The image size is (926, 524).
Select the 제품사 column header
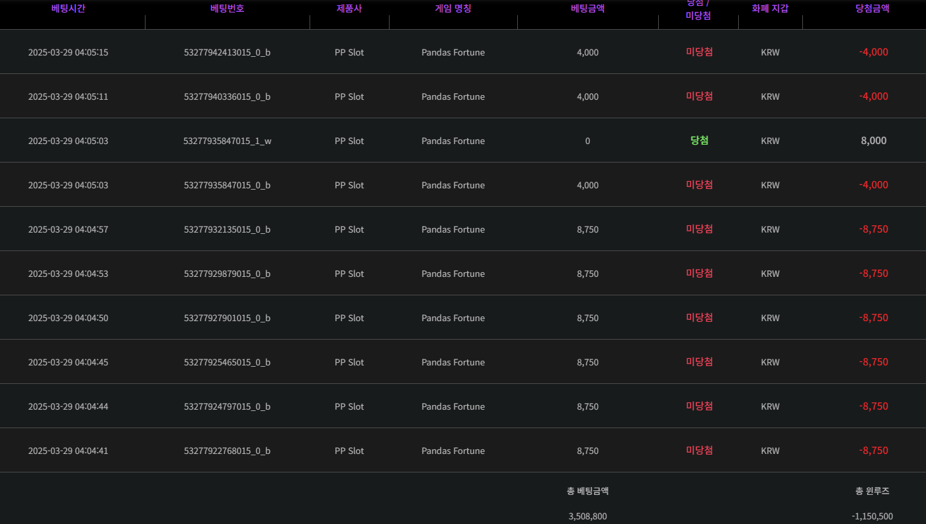[x=349, y=9]
